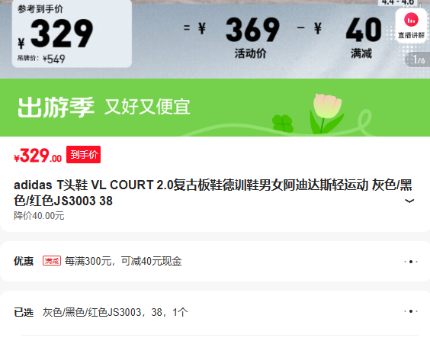Click the 4.4 - 4.6 date label
Viewport: 430px width, 338px height.
(x=398, y=2)
